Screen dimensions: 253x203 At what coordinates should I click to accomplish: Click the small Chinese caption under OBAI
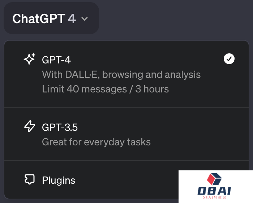(214, 198)
